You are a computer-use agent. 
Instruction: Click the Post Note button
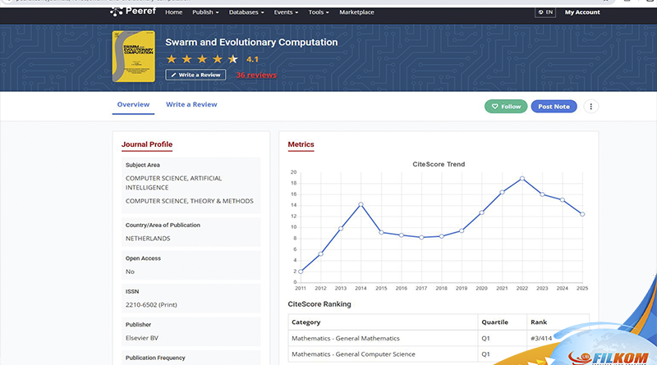pyautogui.click(x=554, y=107)
